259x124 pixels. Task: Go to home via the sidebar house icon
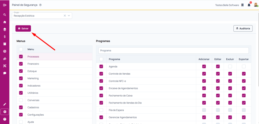5,22
